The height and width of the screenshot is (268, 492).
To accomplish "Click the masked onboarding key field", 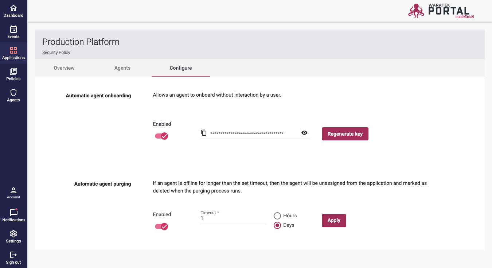I will tap(247, 133).
